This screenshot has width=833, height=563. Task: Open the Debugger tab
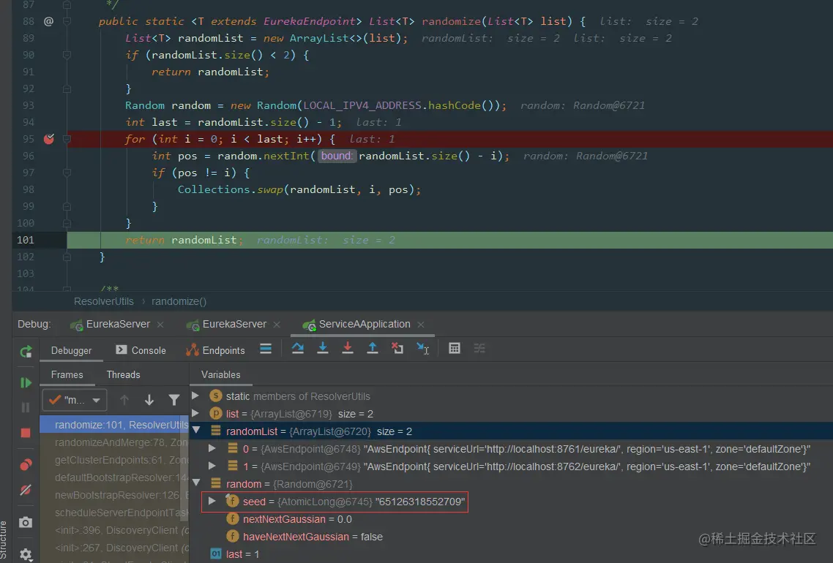point(71,351)
